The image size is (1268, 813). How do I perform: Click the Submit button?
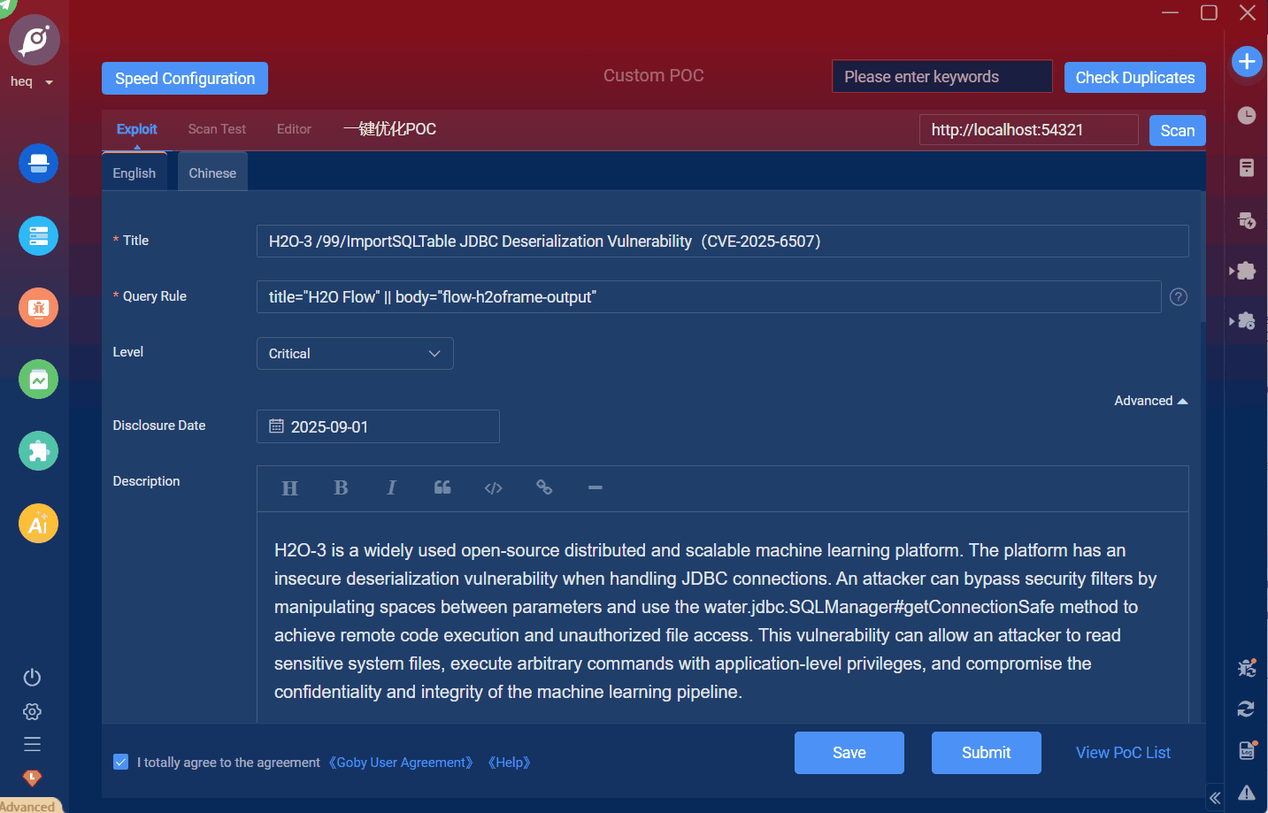point(987,753)
